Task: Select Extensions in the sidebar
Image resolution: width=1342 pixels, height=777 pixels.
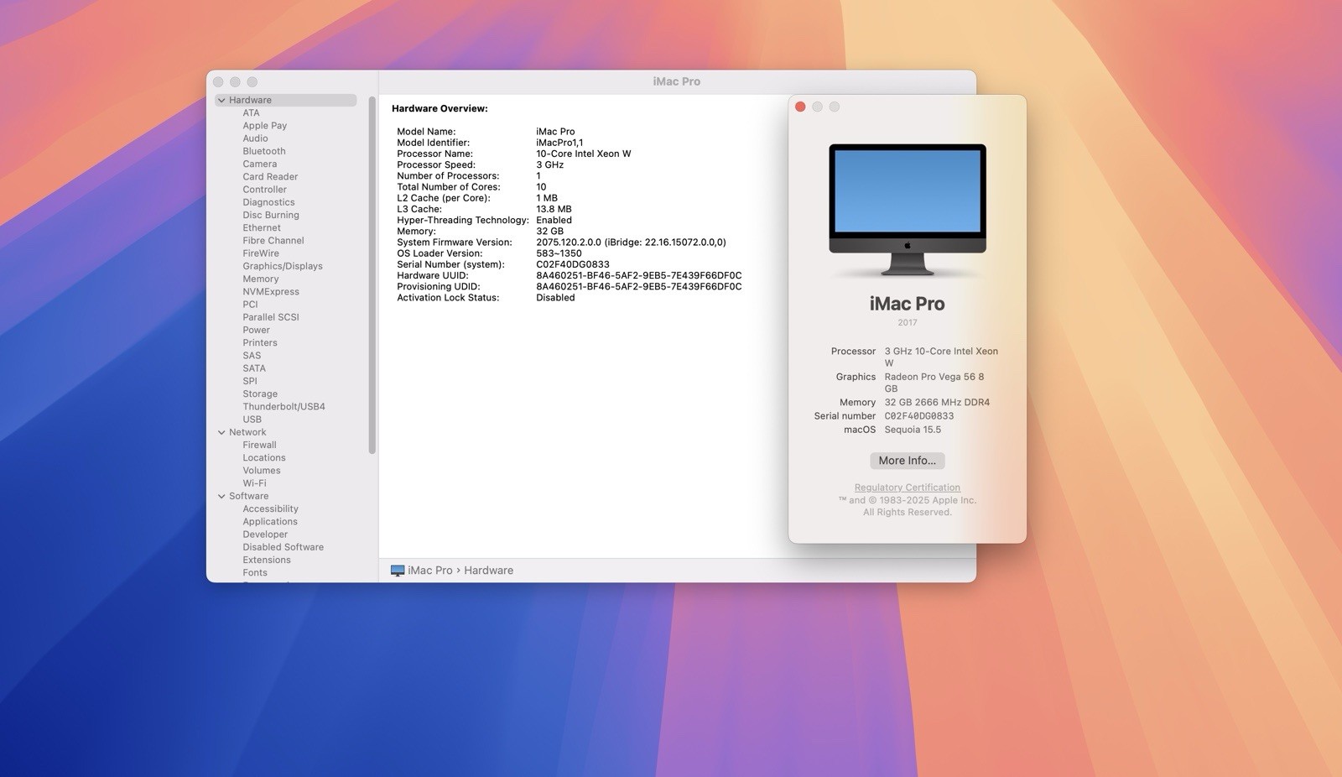Action: pyautogui.click(x=267, y=560)
